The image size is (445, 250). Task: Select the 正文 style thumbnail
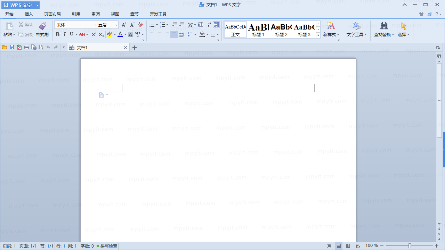[235, 30]
